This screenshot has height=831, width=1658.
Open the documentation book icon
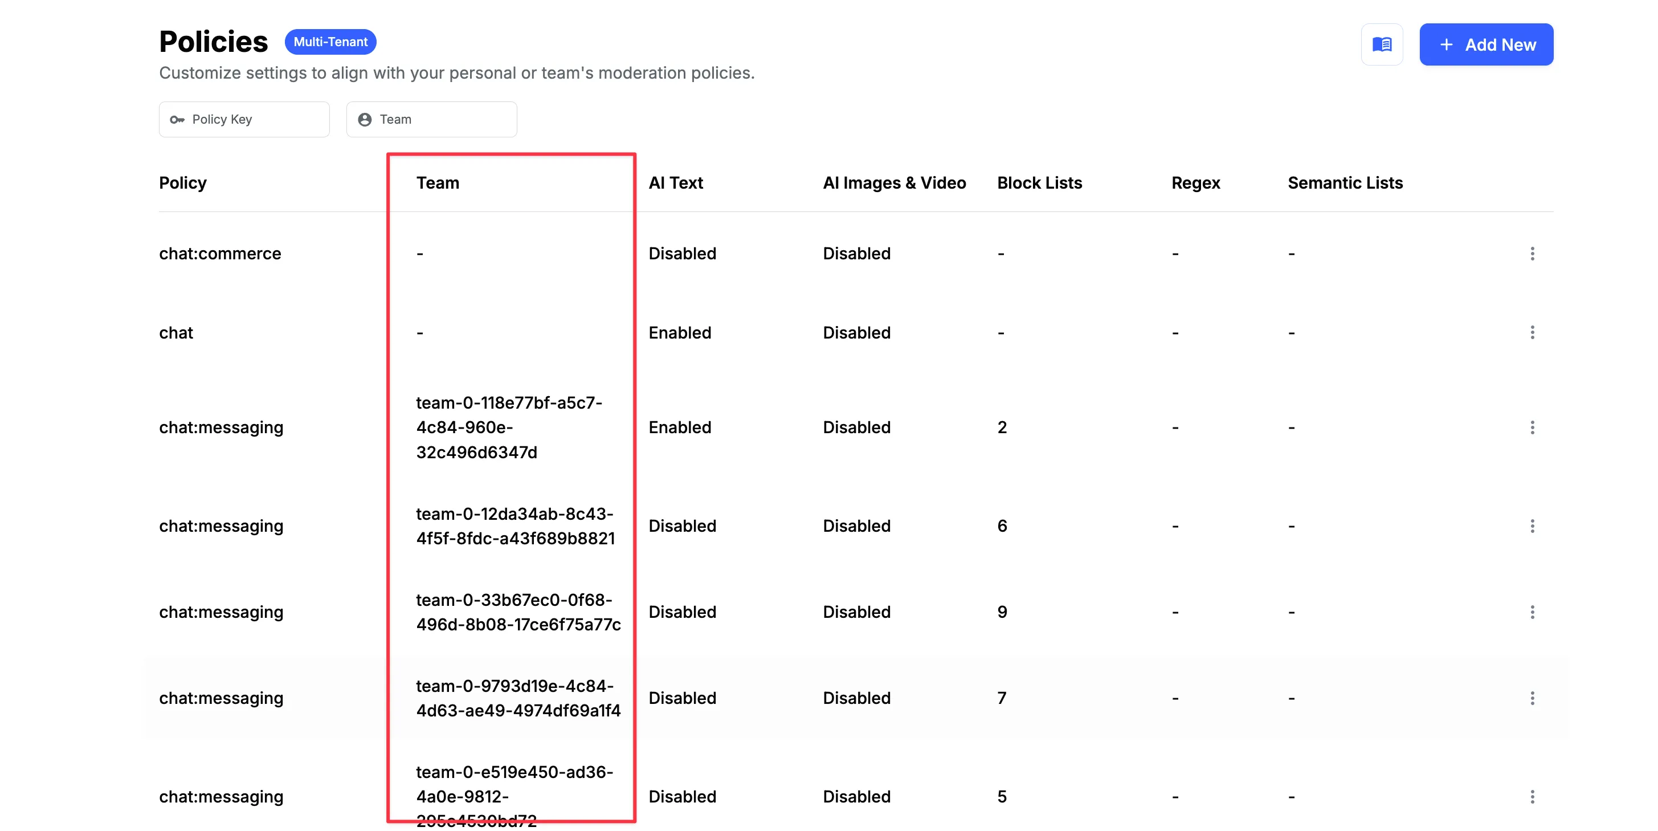(1382, 44)
